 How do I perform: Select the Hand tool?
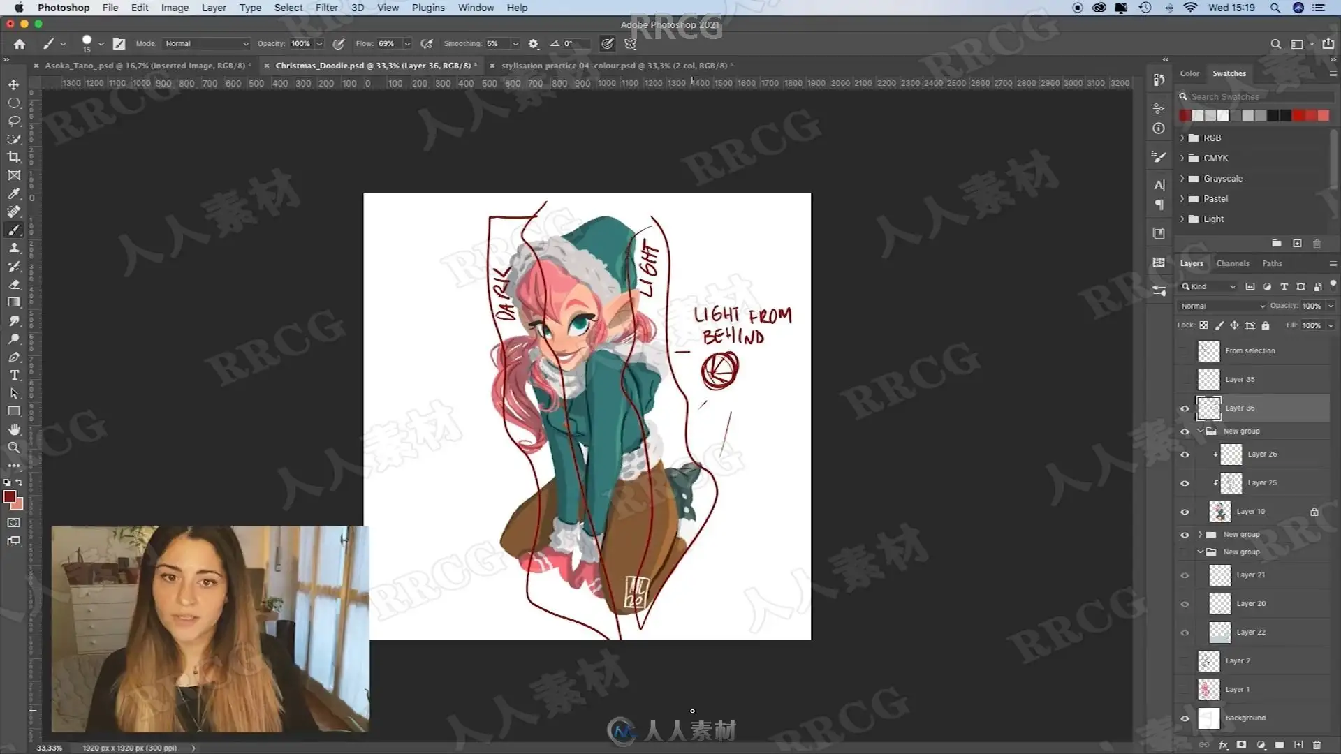pyautogui.click(x=14, y=429)
